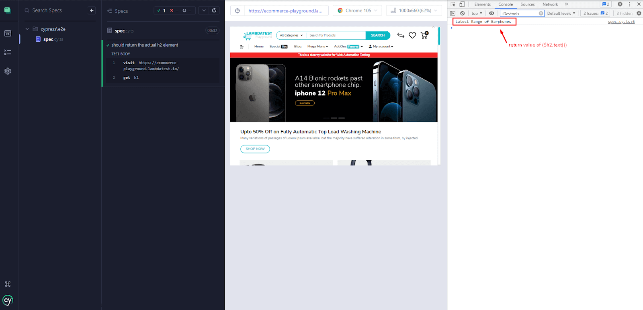Click the SEARCH button on the website
Viewport: 643px width, 310px height.
(x=378, y=35)
